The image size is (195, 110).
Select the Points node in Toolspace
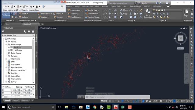pos(13,42)
